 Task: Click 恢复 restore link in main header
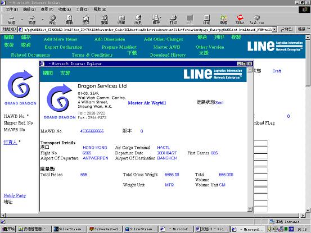(9, 45)
